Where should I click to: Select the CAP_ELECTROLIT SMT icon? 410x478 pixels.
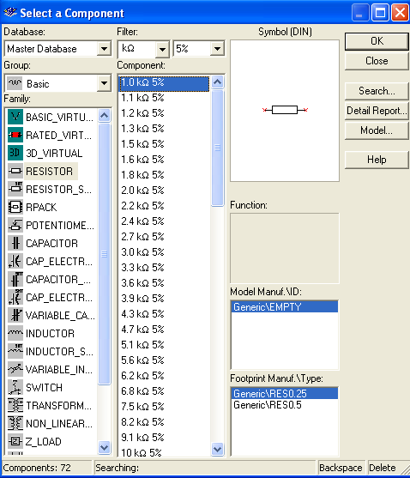click(15, 297)
